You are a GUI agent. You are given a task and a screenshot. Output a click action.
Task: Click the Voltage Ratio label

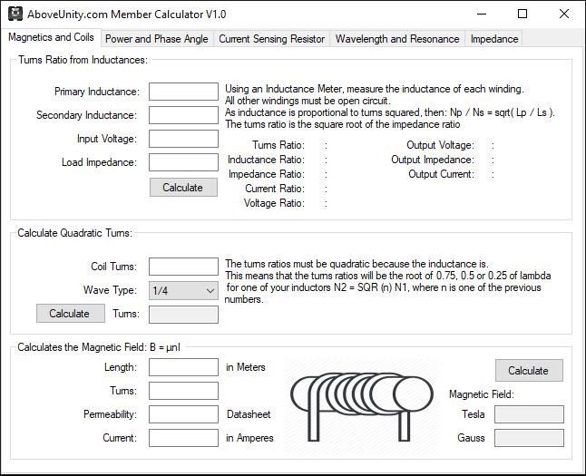pyautogui.click(x=274, y=203)
